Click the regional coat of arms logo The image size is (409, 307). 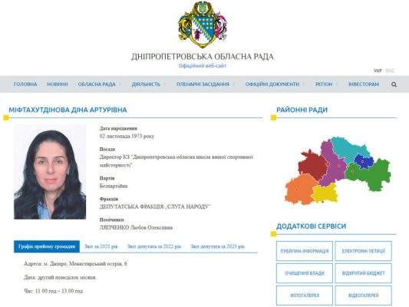click(x=203, y=25)
